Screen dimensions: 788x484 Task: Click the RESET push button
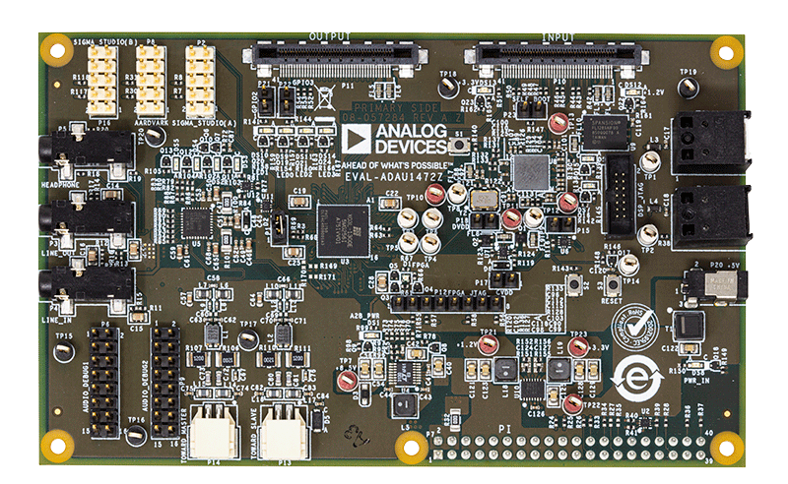tap(612, 285)
